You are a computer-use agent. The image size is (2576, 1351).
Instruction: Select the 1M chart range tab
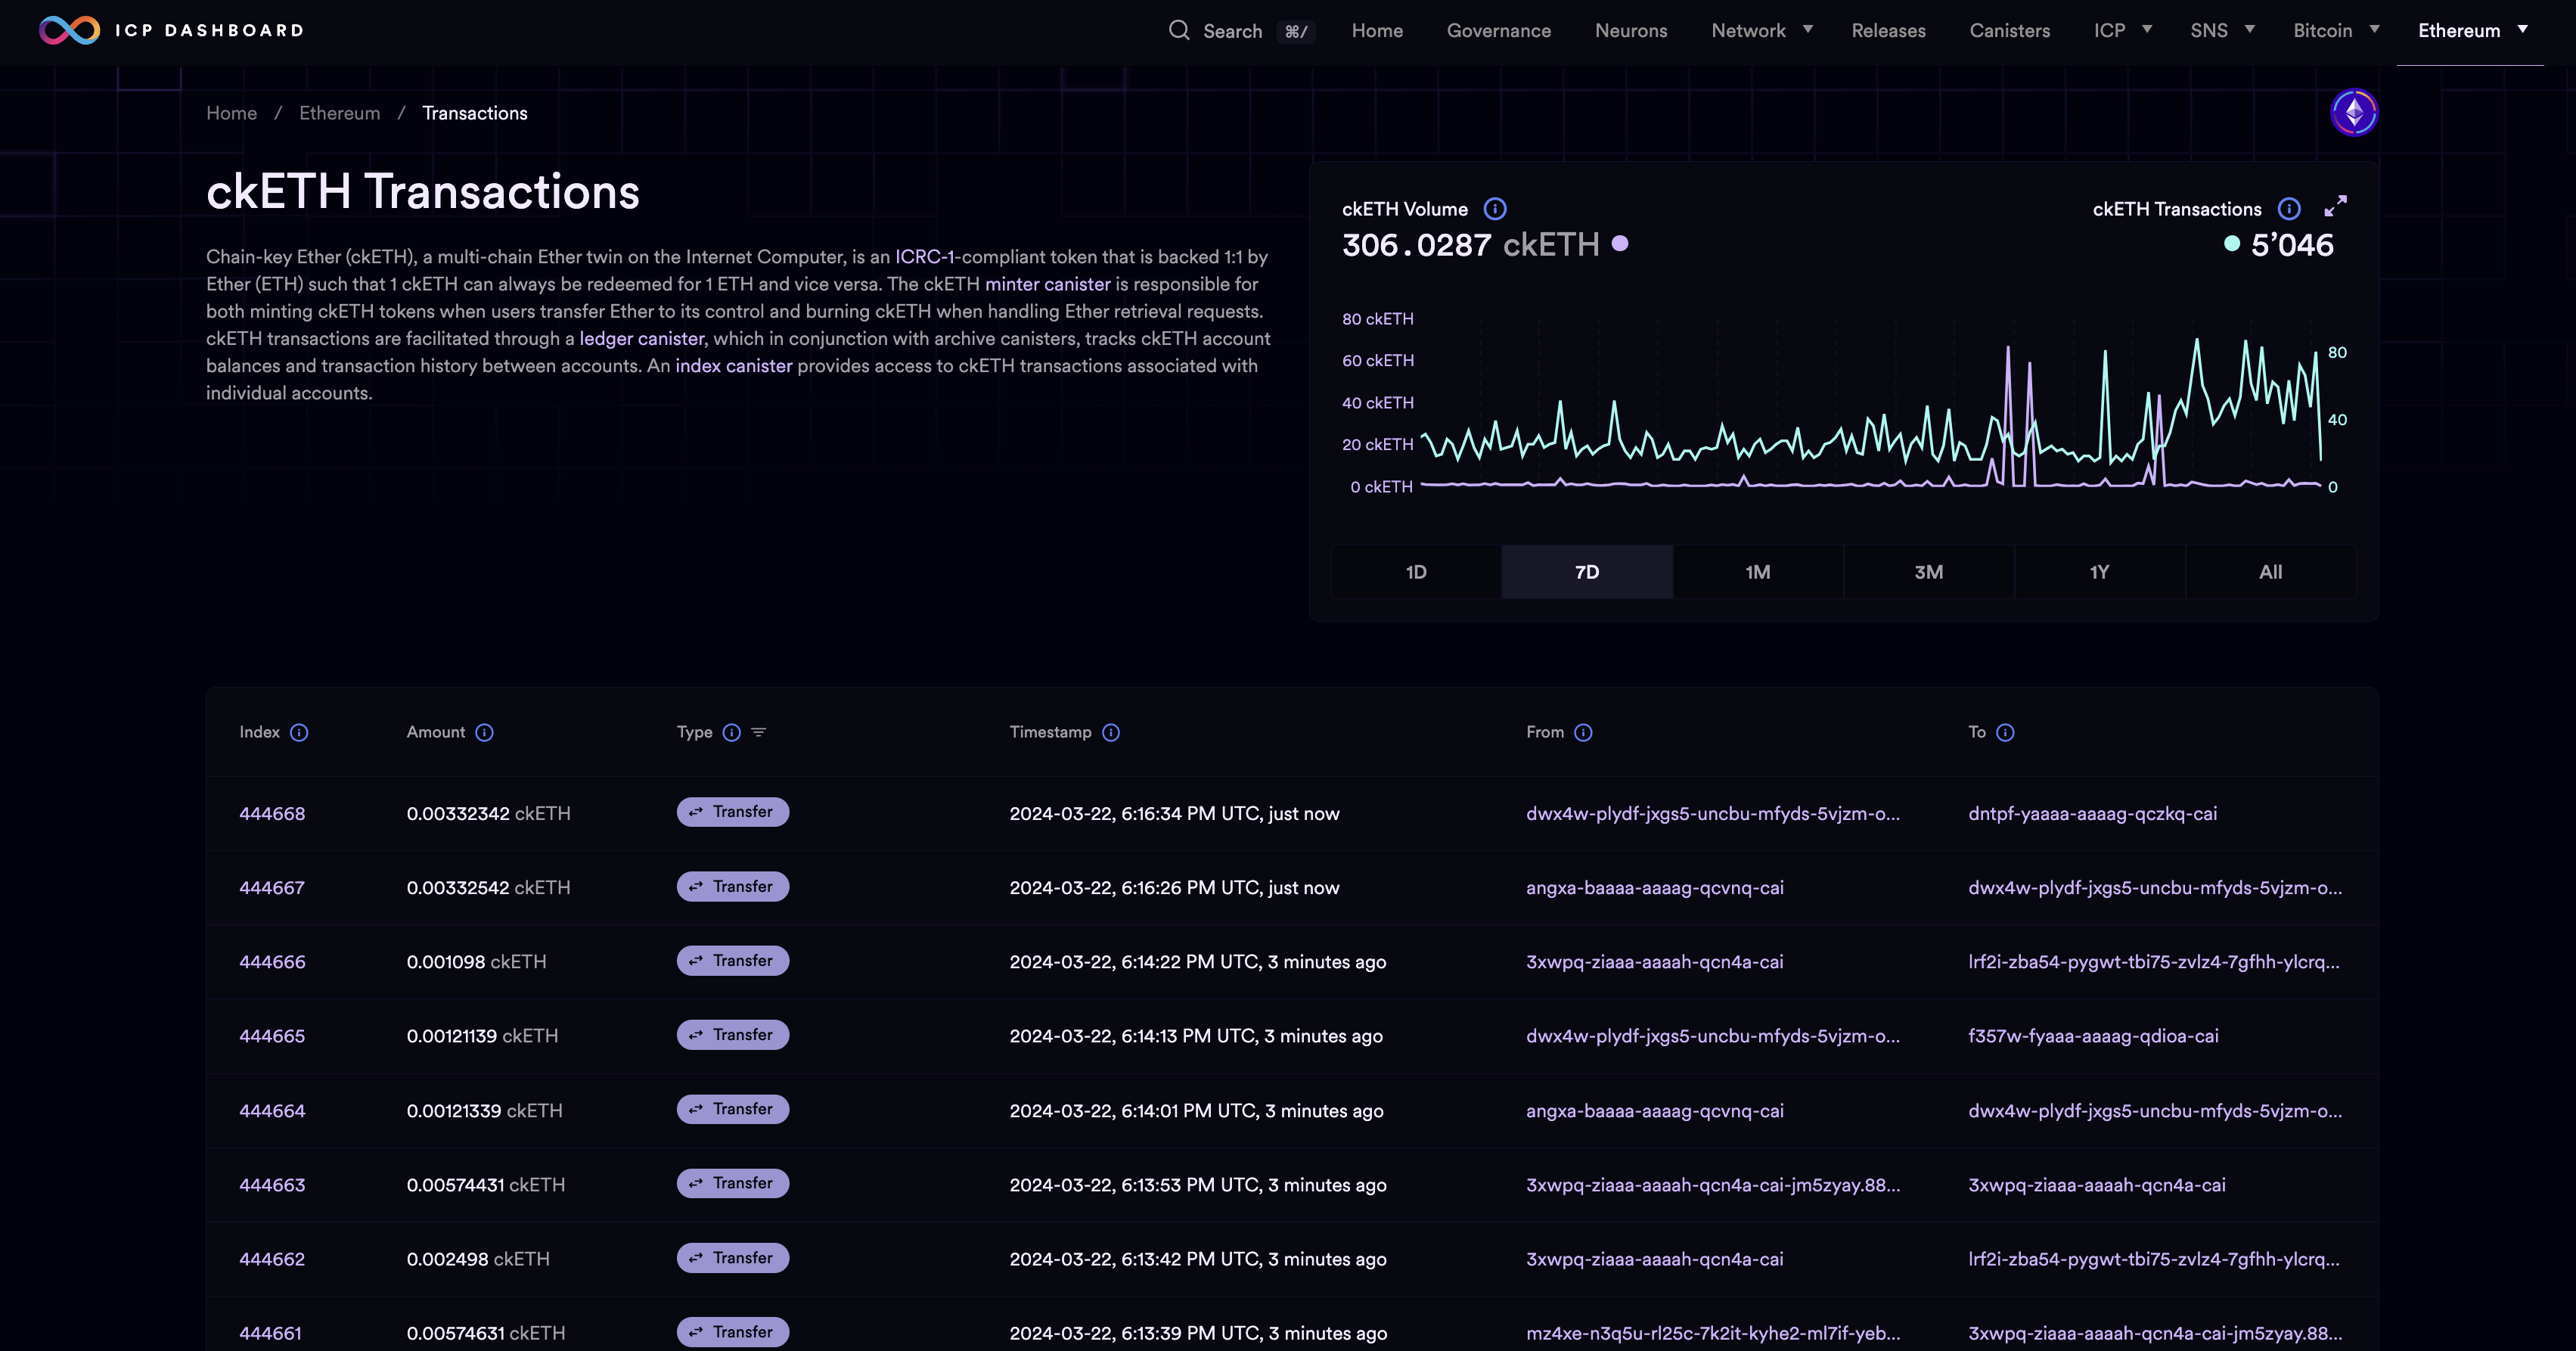(1758, 572)
